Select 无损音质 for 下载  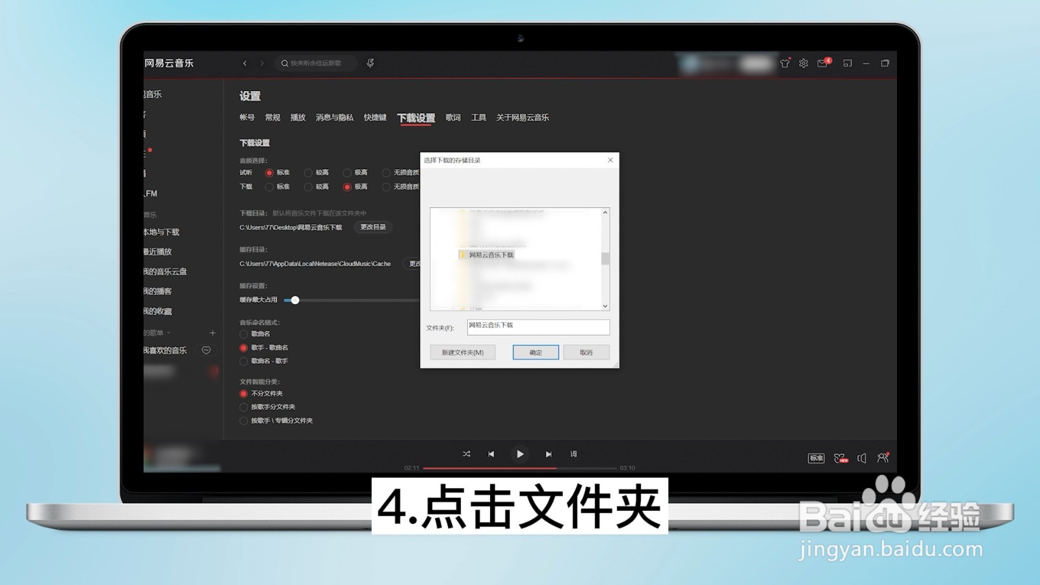click(x=386, y=187)
